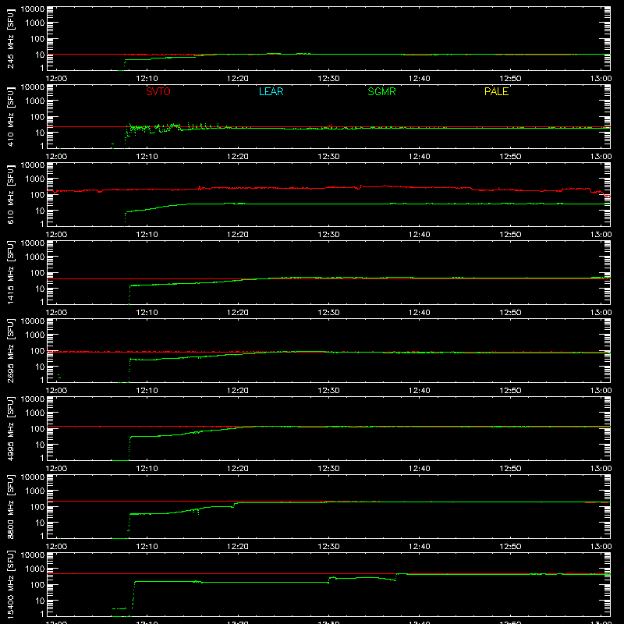Select the '1415 MHz [SFU]' axis title

click(10, 272)
